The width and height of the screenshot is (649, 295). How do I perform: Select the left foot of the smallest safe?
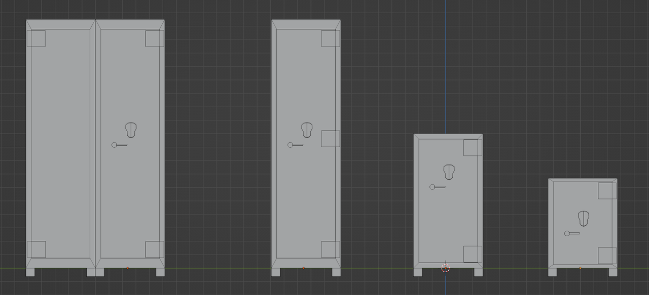pos(552,272)
